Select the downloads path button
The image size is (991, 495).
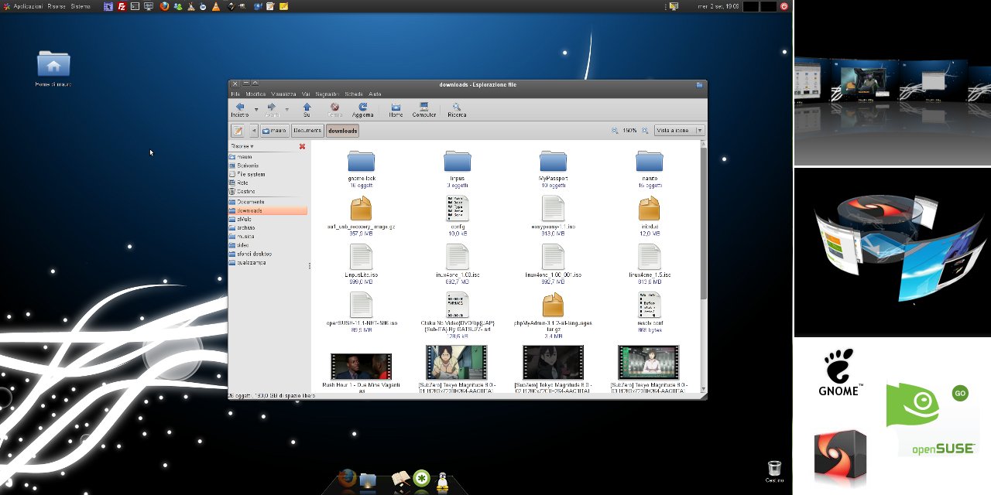pyautogui.click(x=342, y=131)
